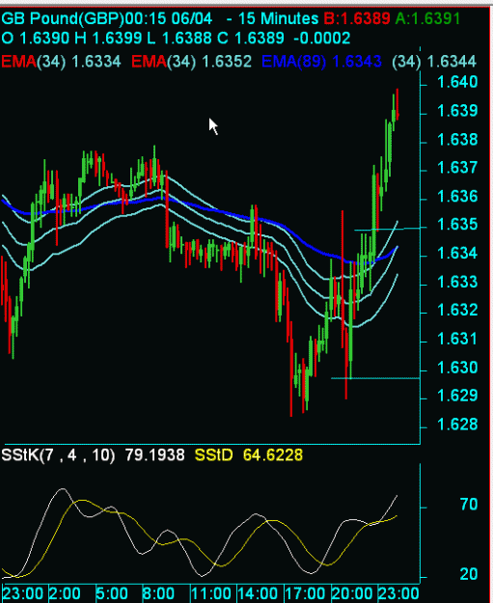The image size is (493, 603).
Task: Click the "17:00" time axis label
Action: (304, 593)
